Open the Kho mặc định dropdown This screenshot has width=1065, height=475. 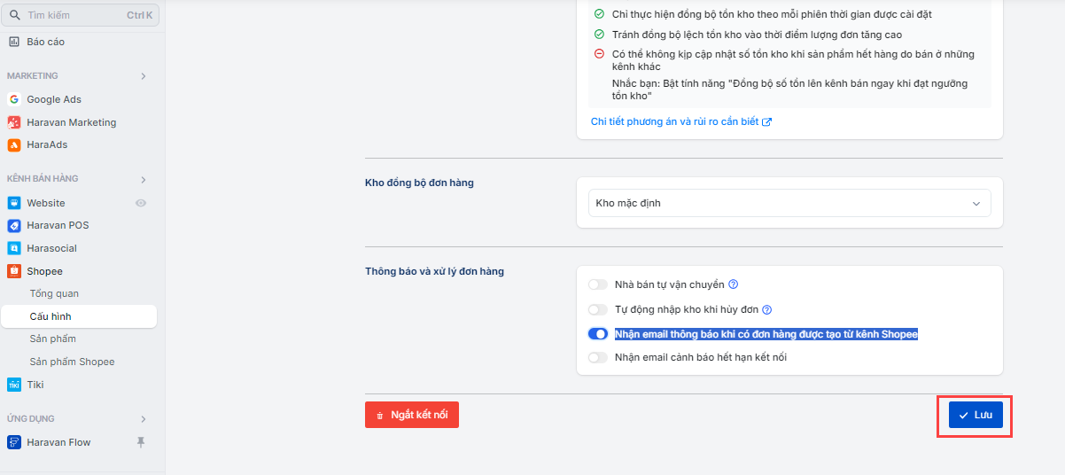click(x=789, y=203)
